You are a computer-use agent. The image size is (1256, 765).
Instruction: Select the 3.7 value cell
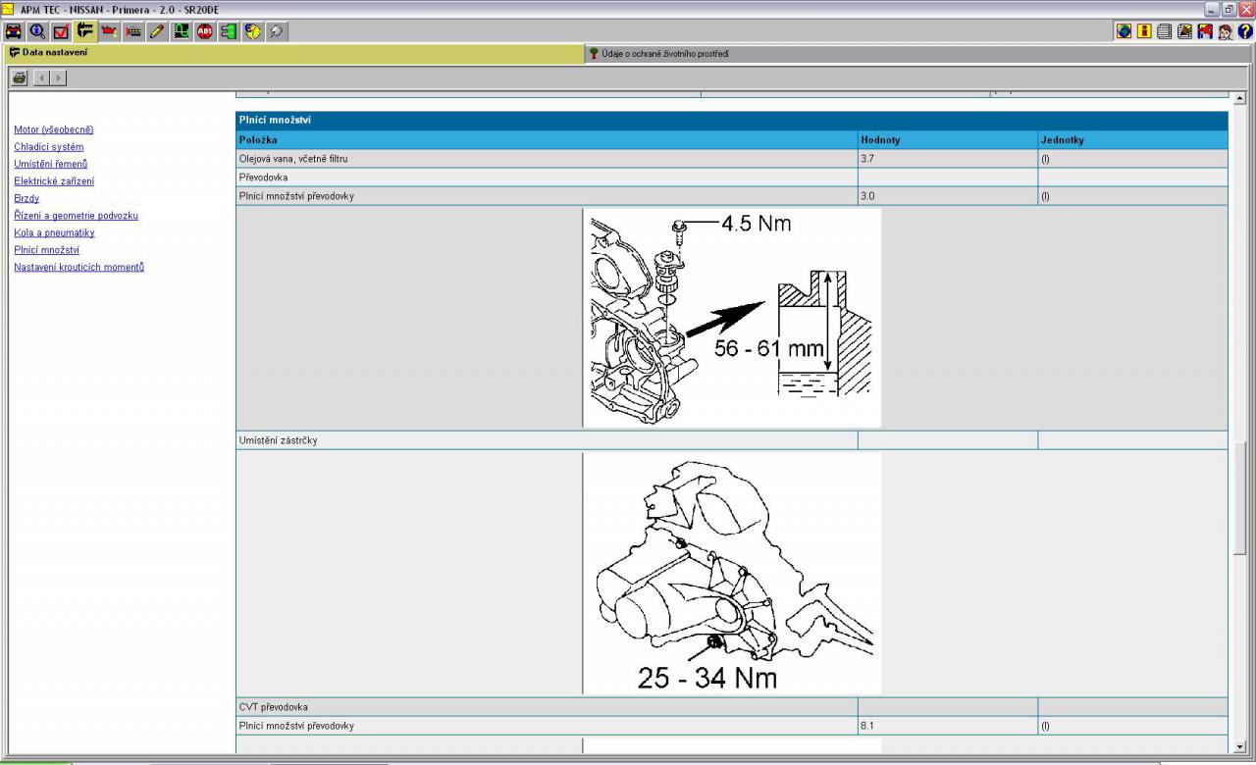pyautogui.click(x=948, y=159)
